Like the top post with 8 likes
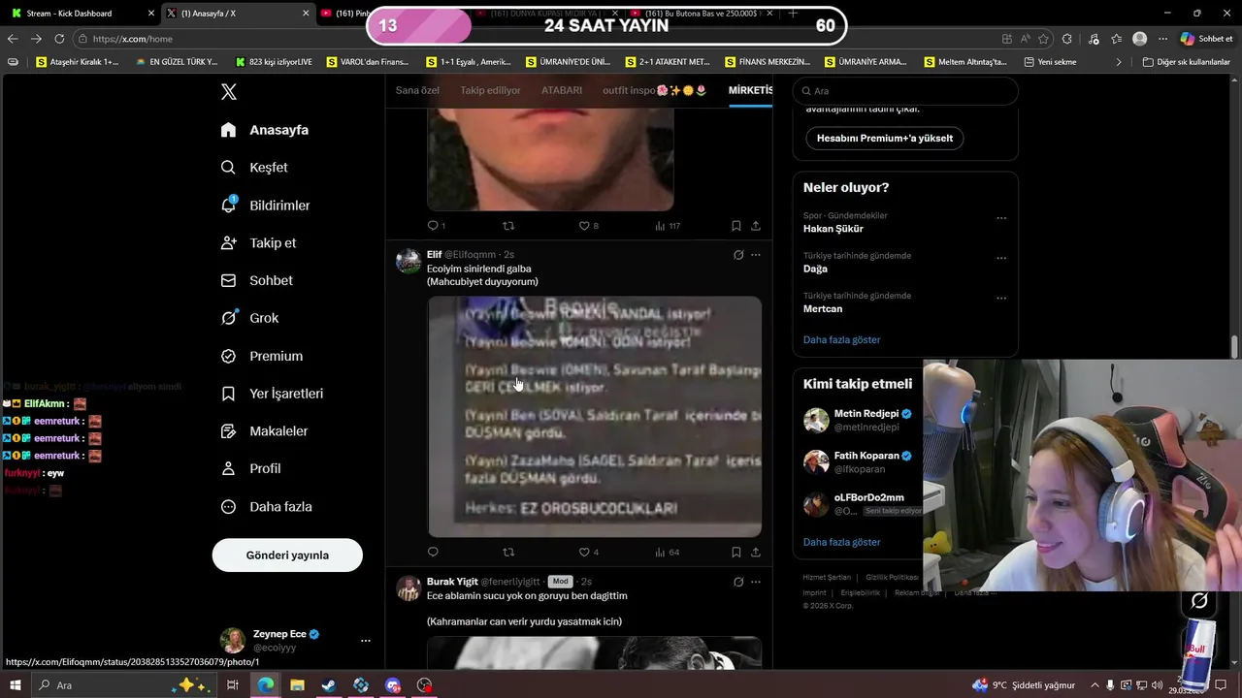Screen dimensions: 1242x698 pyautogui.click(x=588, y=226)
